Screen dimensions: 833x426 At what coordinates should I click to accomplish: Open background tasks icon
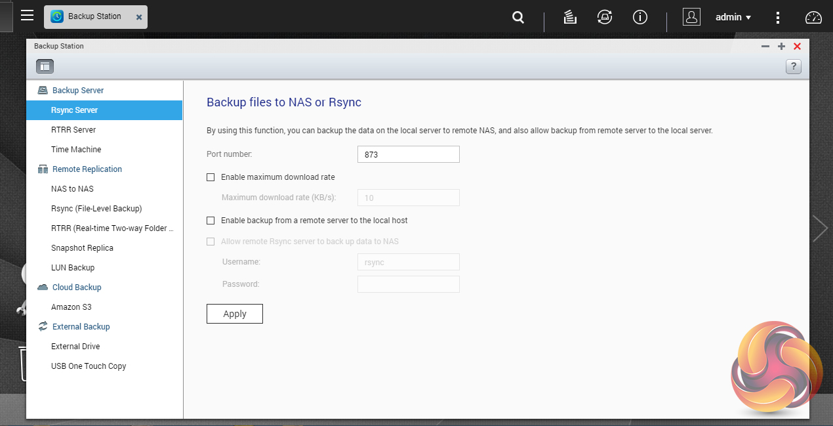point(570,18)
